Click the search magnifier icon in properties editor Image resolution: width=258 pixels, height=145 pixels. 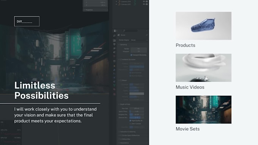pyautogui.click(x=124, y=31)
